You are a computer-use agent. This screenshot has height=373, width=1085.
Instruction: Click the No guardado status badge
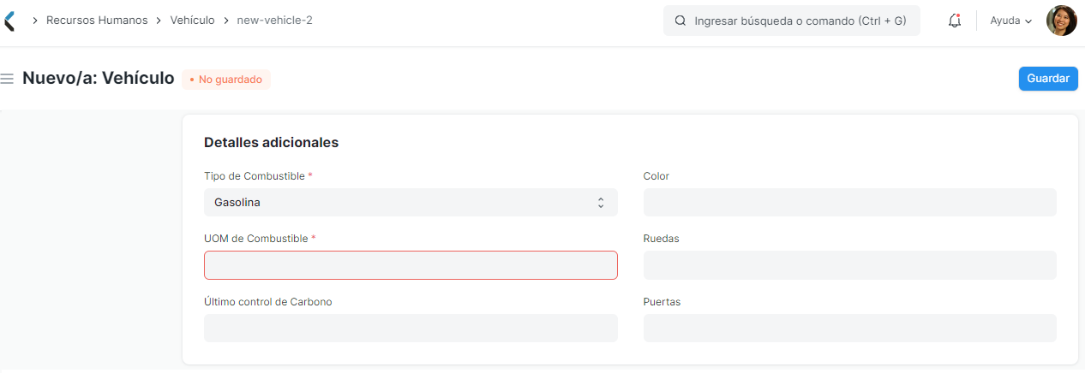click(x=226, y=80)
